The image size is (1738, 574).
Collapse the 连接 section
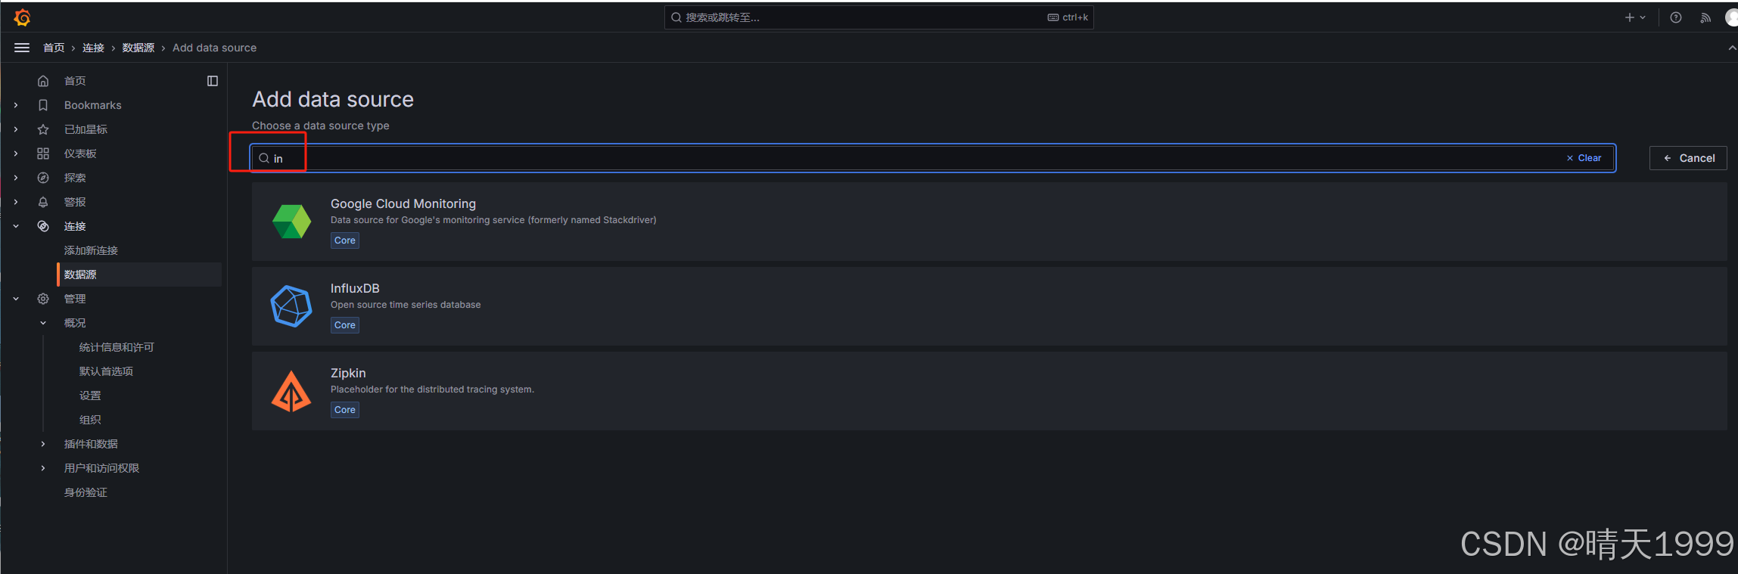click(16, 226)
